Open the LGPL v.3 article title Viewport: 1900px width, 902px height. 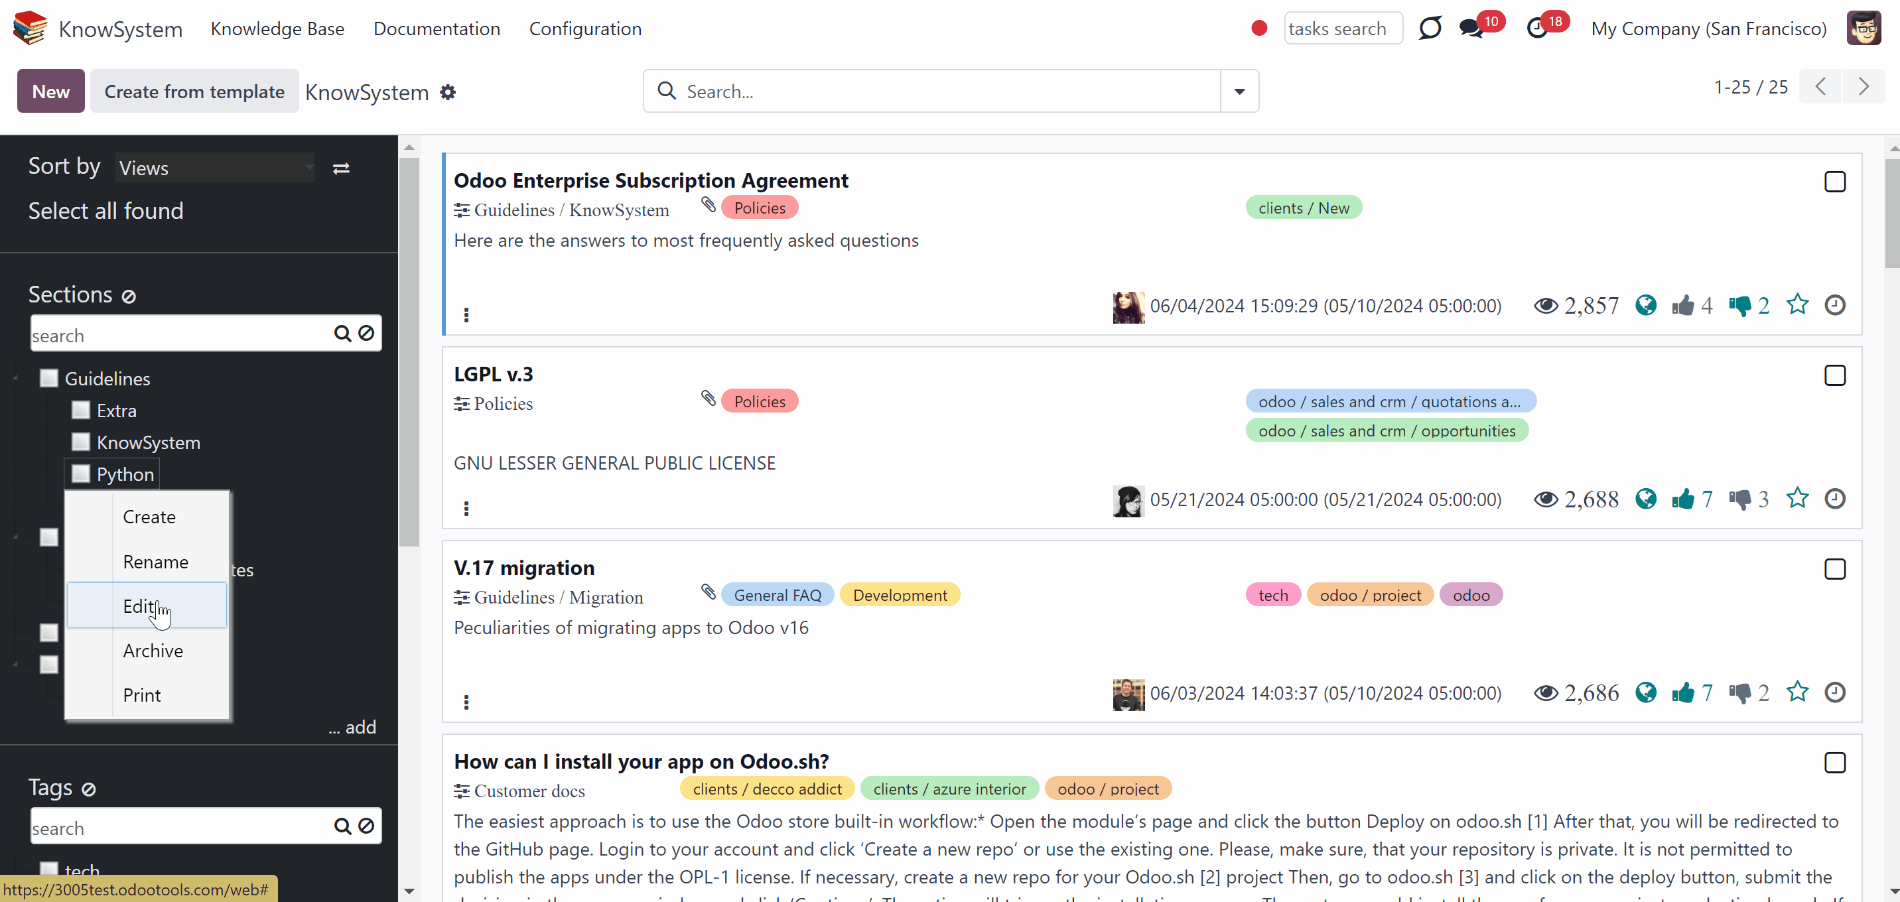[493, 374]
